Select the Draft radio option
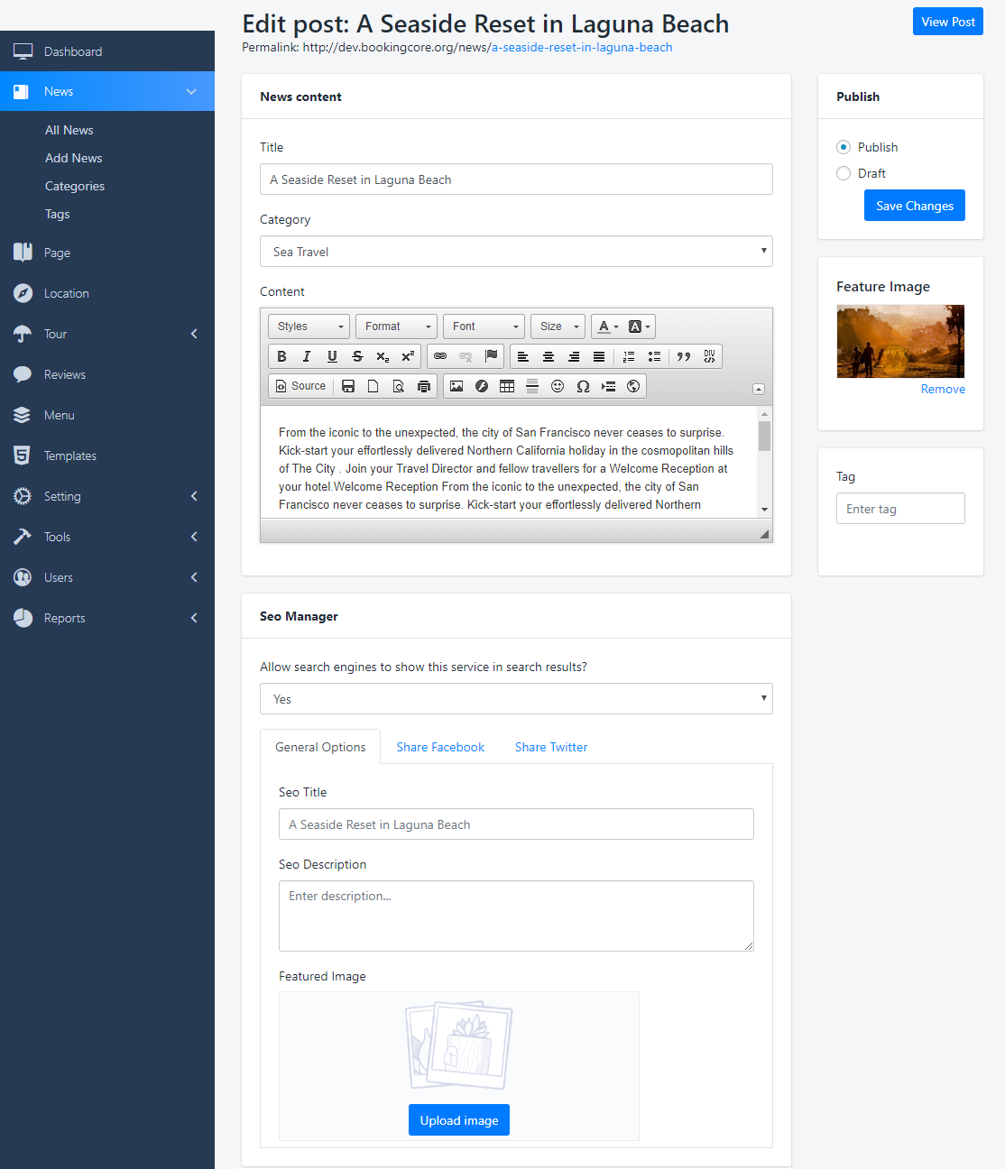The height and width of the screenshot is (1169, 1005). [844, 173]
